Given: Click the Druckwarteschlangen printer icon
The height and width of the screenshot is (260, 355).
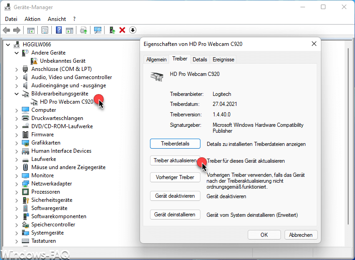Looking at the screenshot, I should (25, 118).
